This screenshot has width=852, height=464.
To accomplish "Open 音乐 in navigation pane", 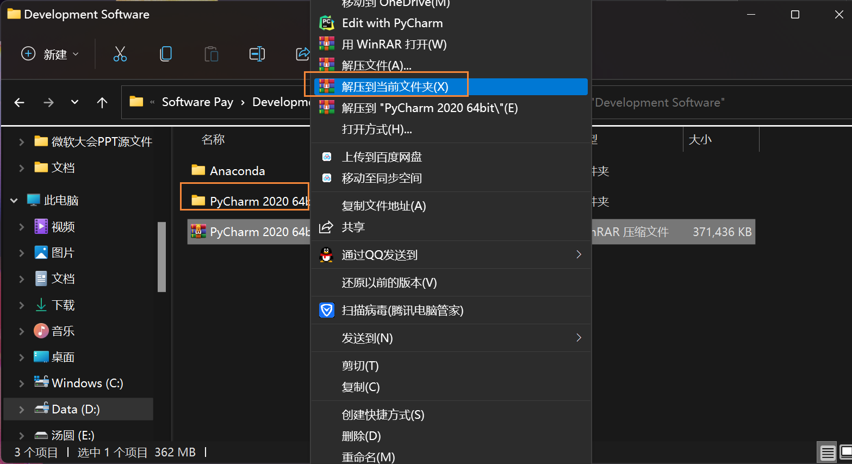I will (x=54, y=331).
